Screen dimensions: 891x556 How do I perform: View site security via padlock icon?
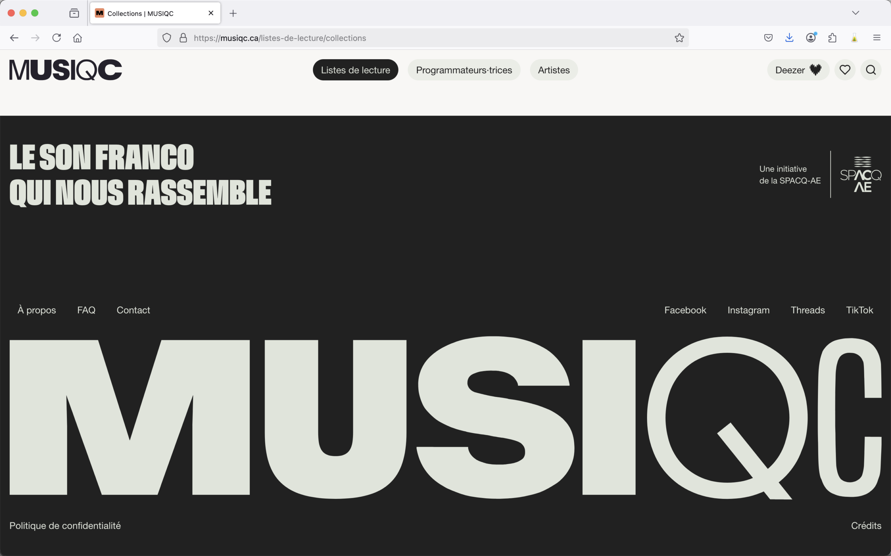(x=183, y=38)
